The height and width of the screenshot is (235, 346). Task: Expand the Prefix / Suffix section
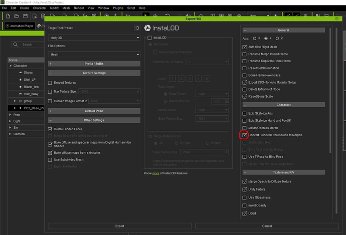[94, 64]
